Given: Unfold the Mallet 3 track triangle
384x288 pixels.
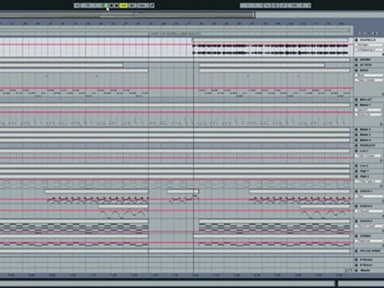Looking at the screenshot, I should pos(356,135).
